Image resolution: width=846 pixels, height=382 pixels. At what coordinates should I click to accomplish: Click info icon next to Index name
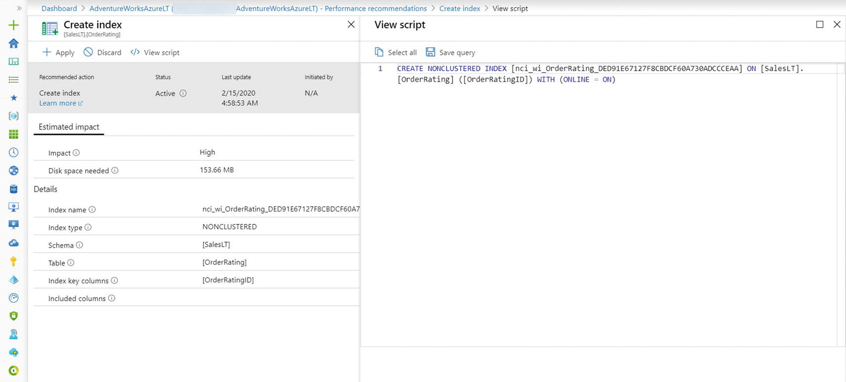92,210
